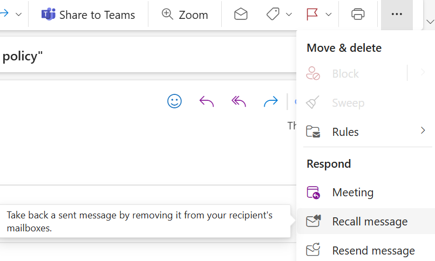Viewport: 435px width, 261px height.
Task: Click the Reply all double-arrow icon
Action: (239, 101)
